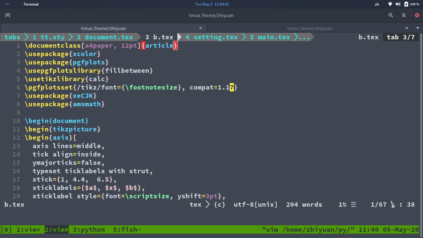Close the terminal window with red button

[417, 15]
